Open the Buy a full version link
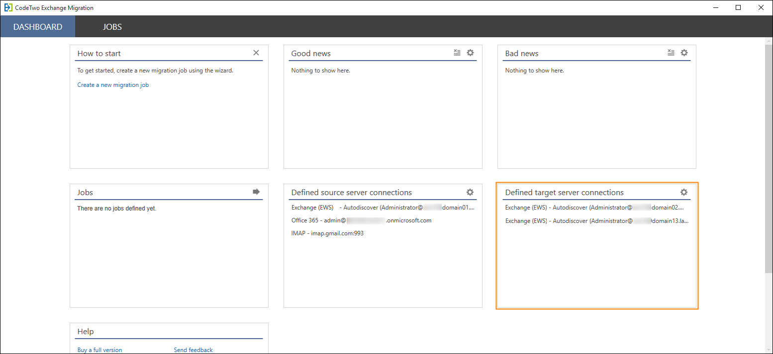773x354 pixels. (x=99, y=350)
